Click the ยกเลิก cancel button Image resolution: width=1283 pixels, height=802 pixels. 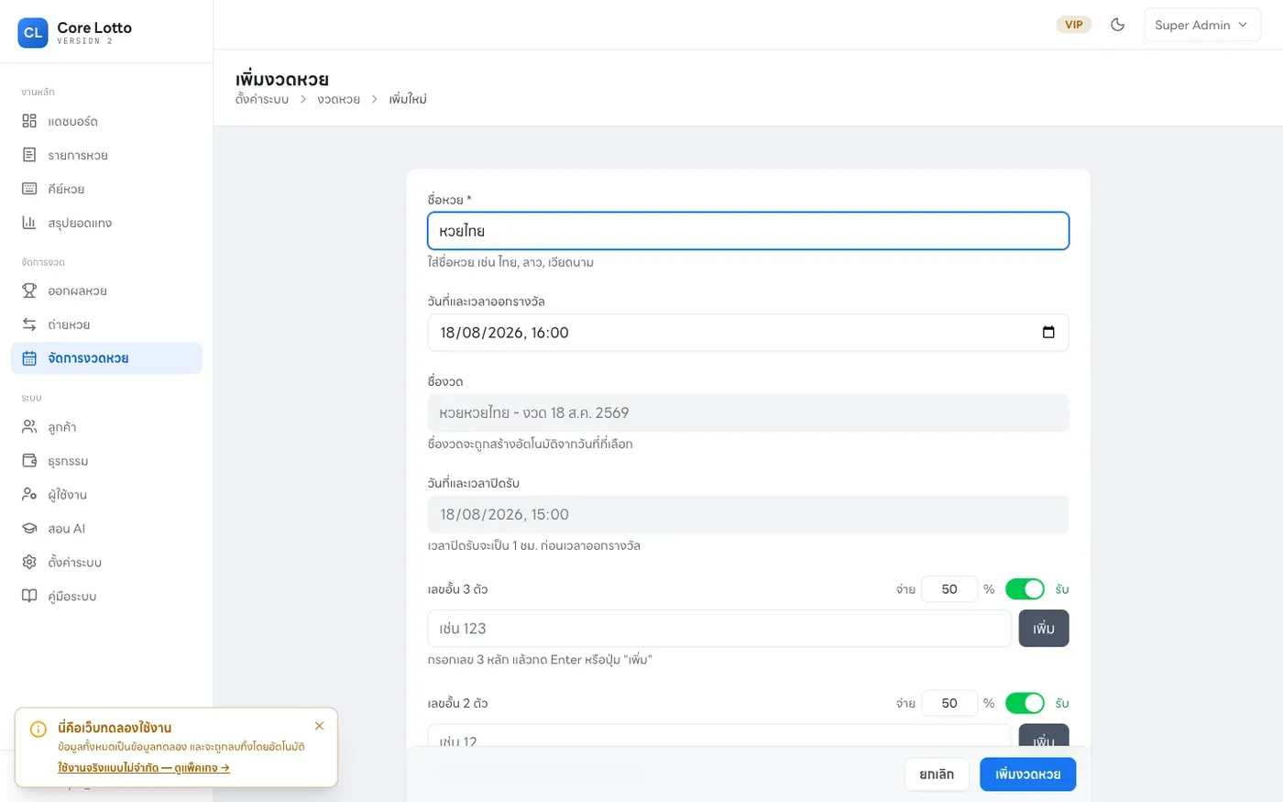(937, 775)
